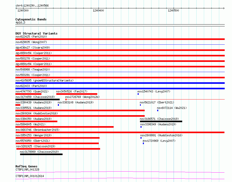The height and width of the screenshot is (182, 232).
Task: Open nsv3170659 (Chaisson2019) label
Action: tap(35, 97)
